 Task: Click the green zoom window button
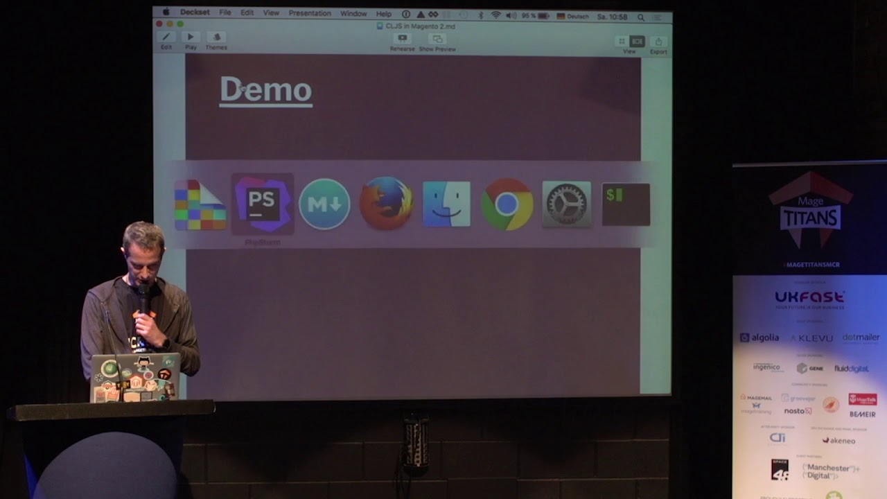180,24
